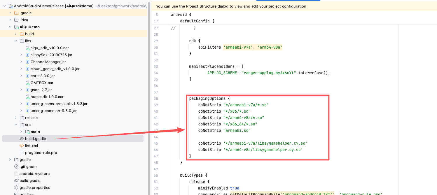Click the orange build folder icon
Screen dimensions: 437x195
pyautogui.click(x=22, y=34)
